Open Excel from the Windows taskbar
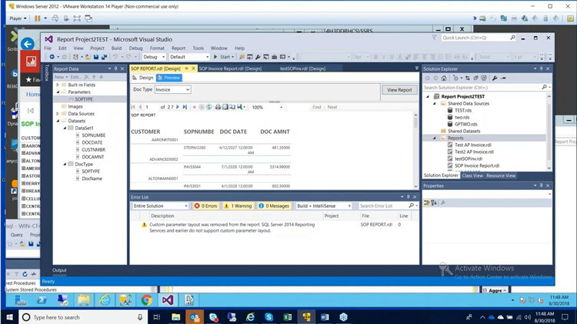Screen dimensions: 577x324 [286, 317]
